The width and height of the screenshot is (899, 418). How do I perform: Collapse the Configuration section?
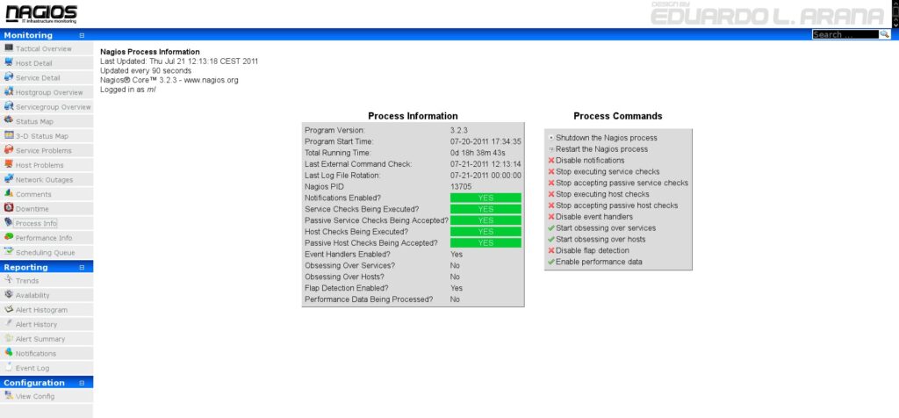pyautogui.click(x=82, y=383)
